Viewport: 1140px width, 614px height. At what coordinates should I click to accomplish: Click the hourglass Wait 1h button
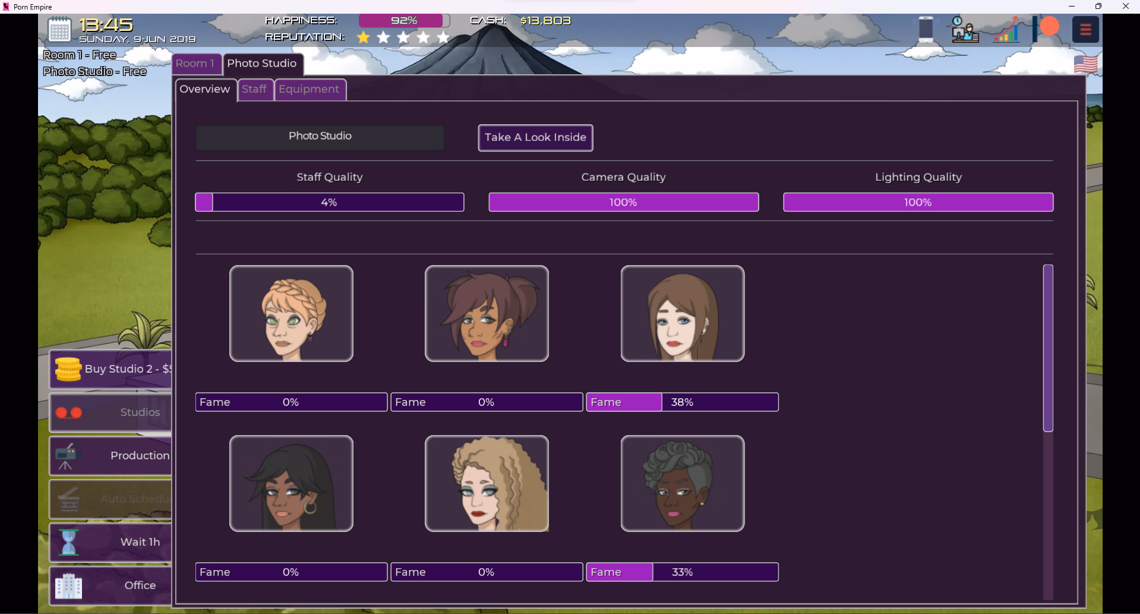pos(110,542)
